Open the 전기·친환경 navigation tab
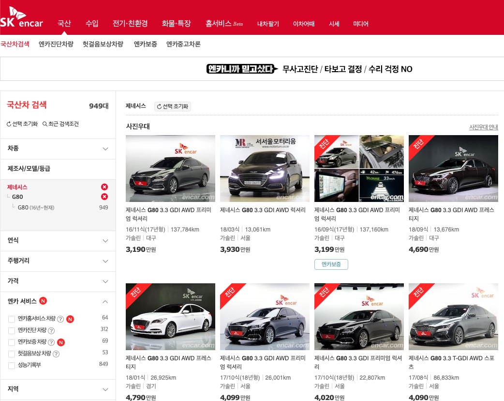 click(x=130, y=24)
